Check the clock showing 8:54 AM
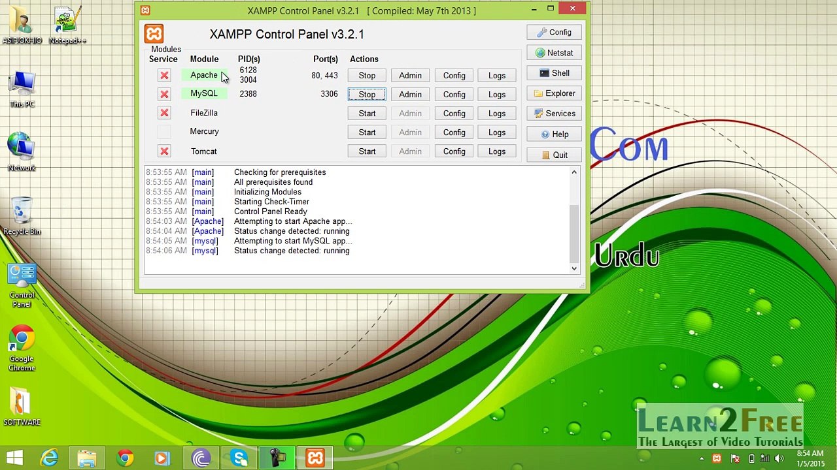 [811, 454]
